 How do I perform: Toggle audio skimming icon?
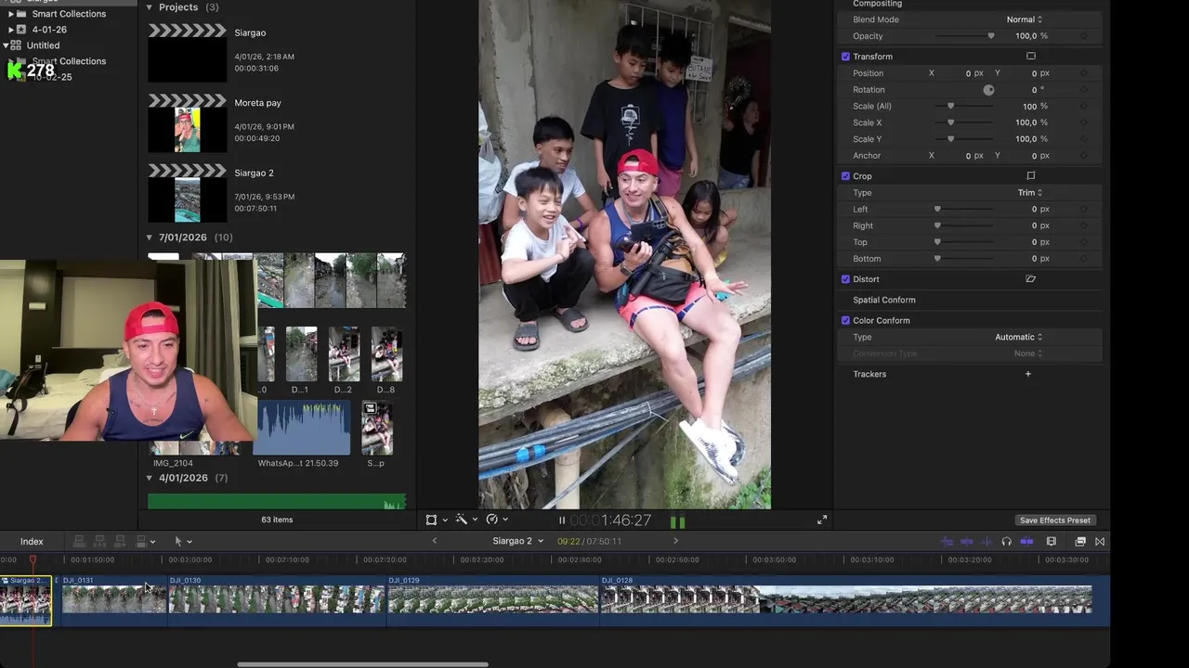[966, 542]
